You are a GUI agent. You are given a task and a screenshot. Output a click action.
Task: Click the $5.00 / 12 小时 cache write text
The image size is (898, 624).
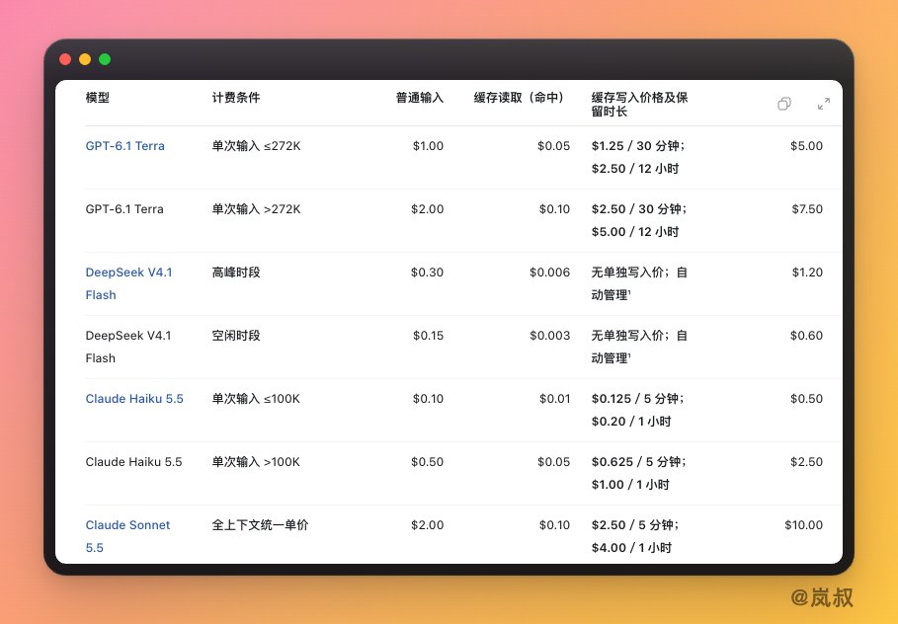click(x=635, y=232)
